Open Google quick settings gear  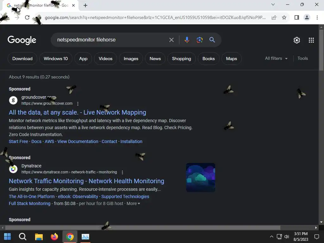click(297, 40)
